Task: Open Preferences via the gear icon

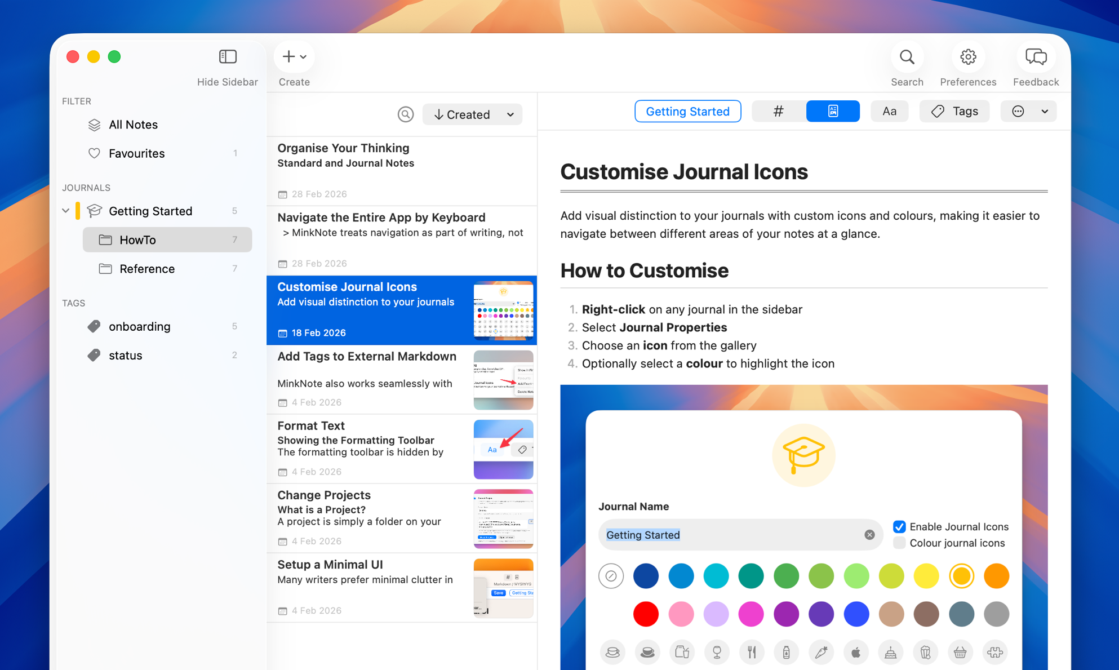Action: coord(968,57)
